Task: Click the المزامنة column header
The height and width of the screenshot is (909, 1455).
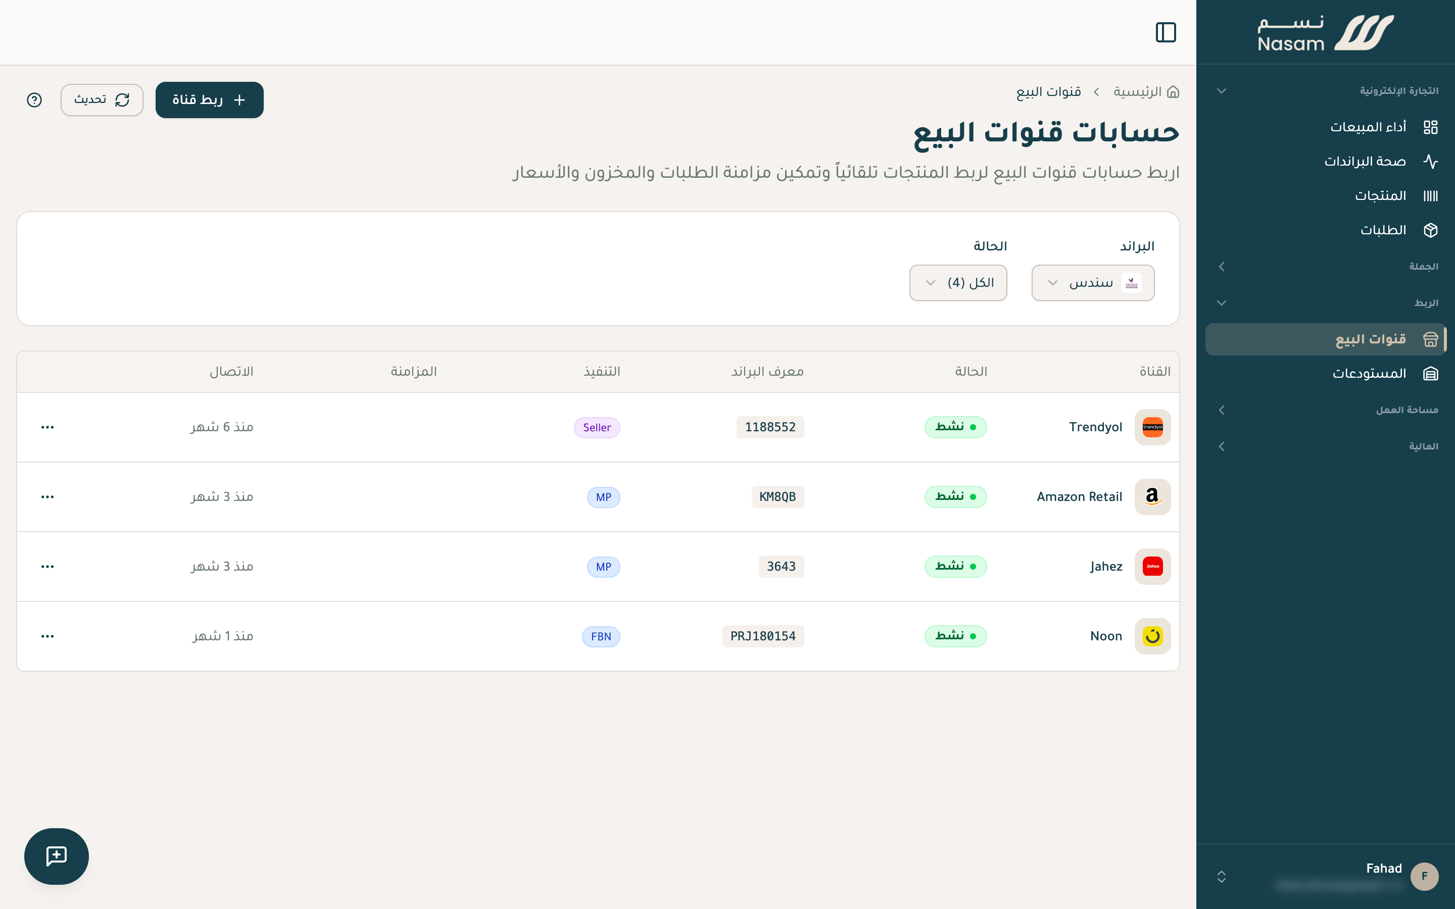Action: [x=414, y=372]
